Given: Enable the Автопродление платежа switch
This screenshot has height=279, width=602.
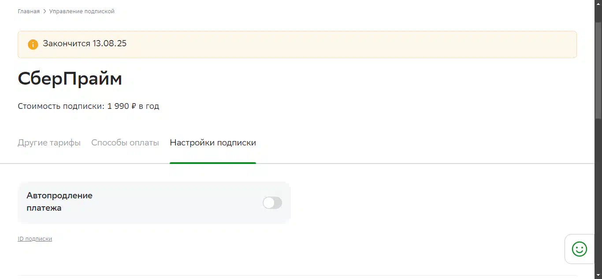Looking at the screenshot, I should pyautogui.click(x=272, y=203).
